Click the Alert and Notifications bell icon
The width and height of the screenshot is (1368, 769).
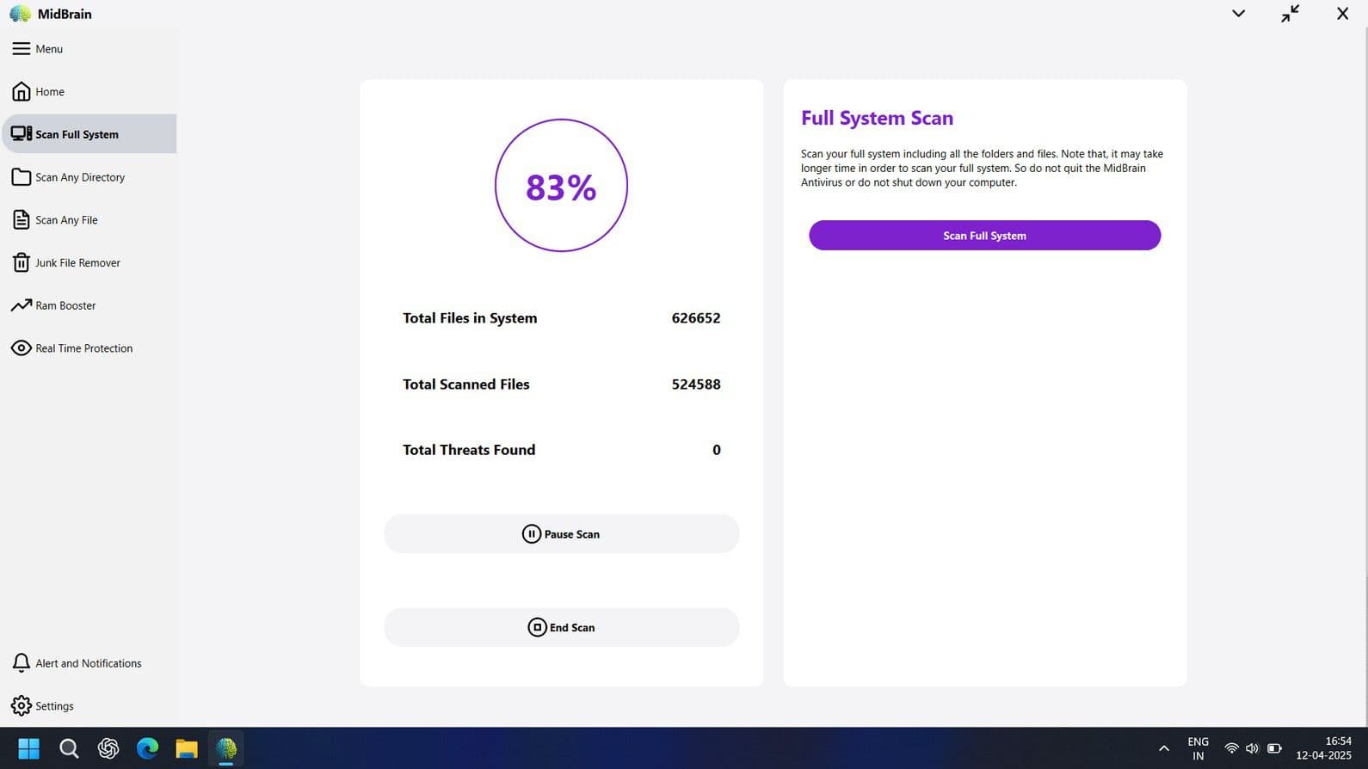pyautogui.click(x=22, y=663)
